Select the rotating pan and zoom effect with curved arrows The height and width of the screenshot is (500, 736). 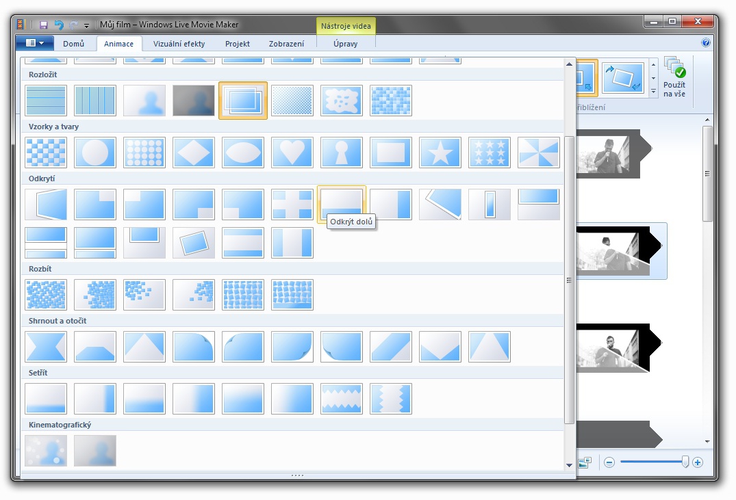coord(623,78)
